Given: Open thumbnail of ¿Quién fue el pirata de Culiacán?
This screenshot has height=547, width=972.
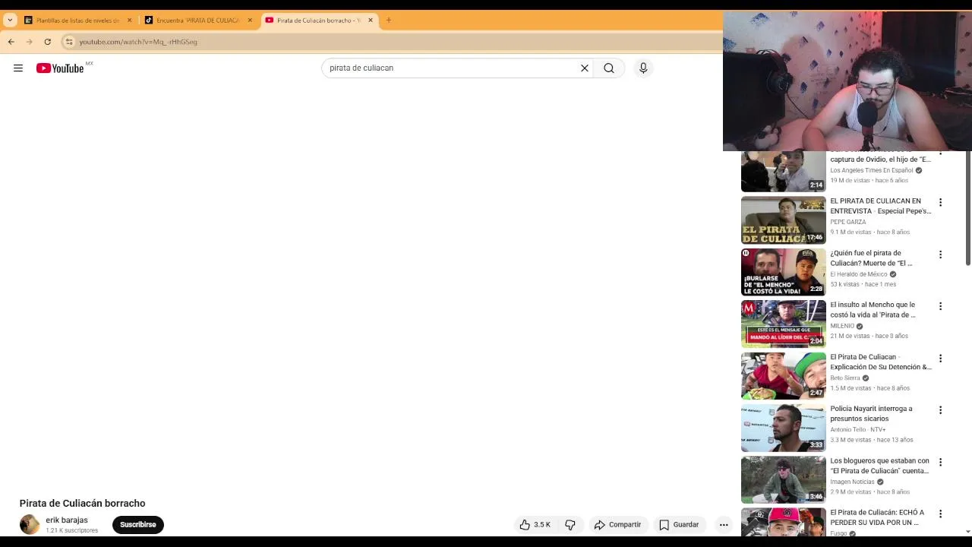Looking at the screenshot, I should [x=783, y=272].
